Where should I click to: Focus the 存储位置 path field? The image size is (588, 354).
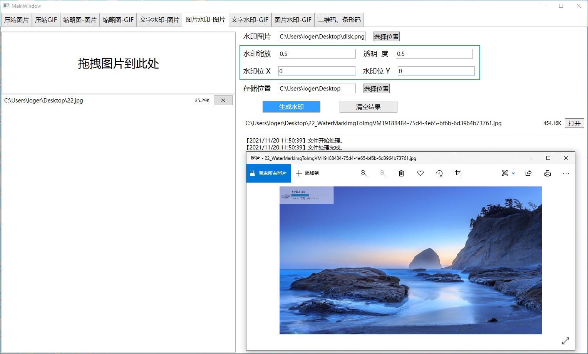(x=317, y=89)
